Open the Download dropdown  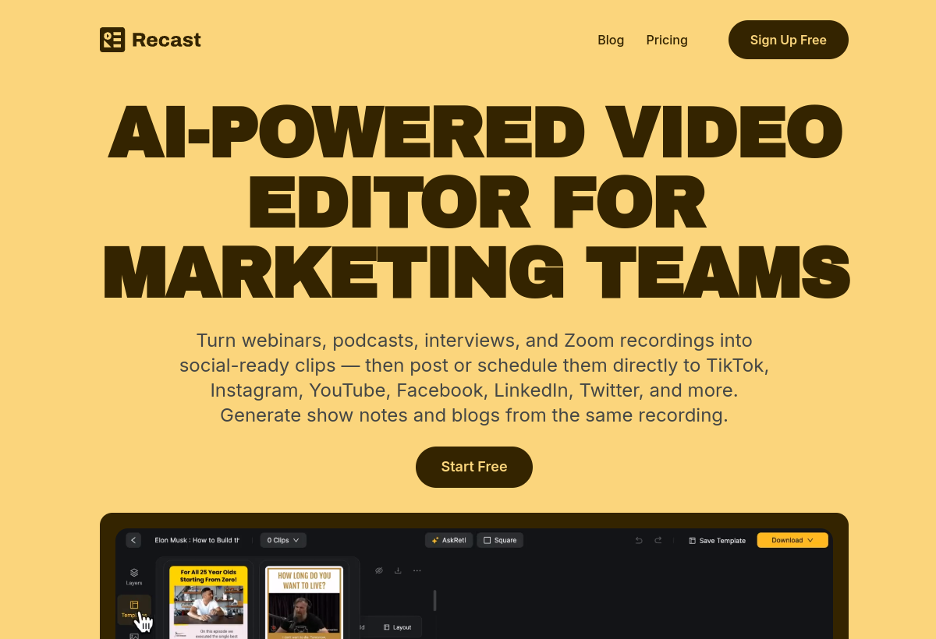coord(792,540)
